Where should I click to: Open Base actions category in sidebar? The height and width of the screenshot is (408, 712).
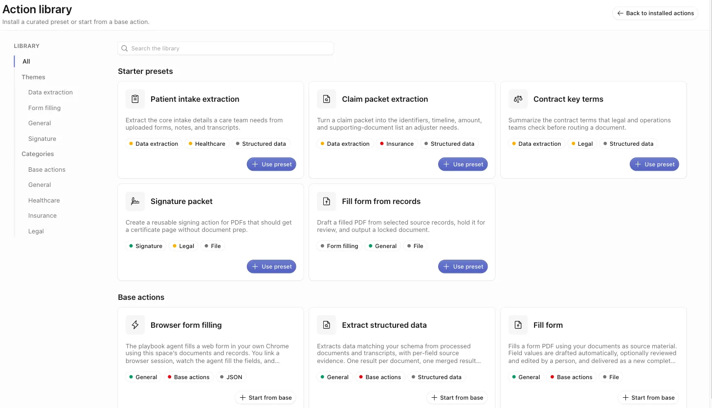47,170
